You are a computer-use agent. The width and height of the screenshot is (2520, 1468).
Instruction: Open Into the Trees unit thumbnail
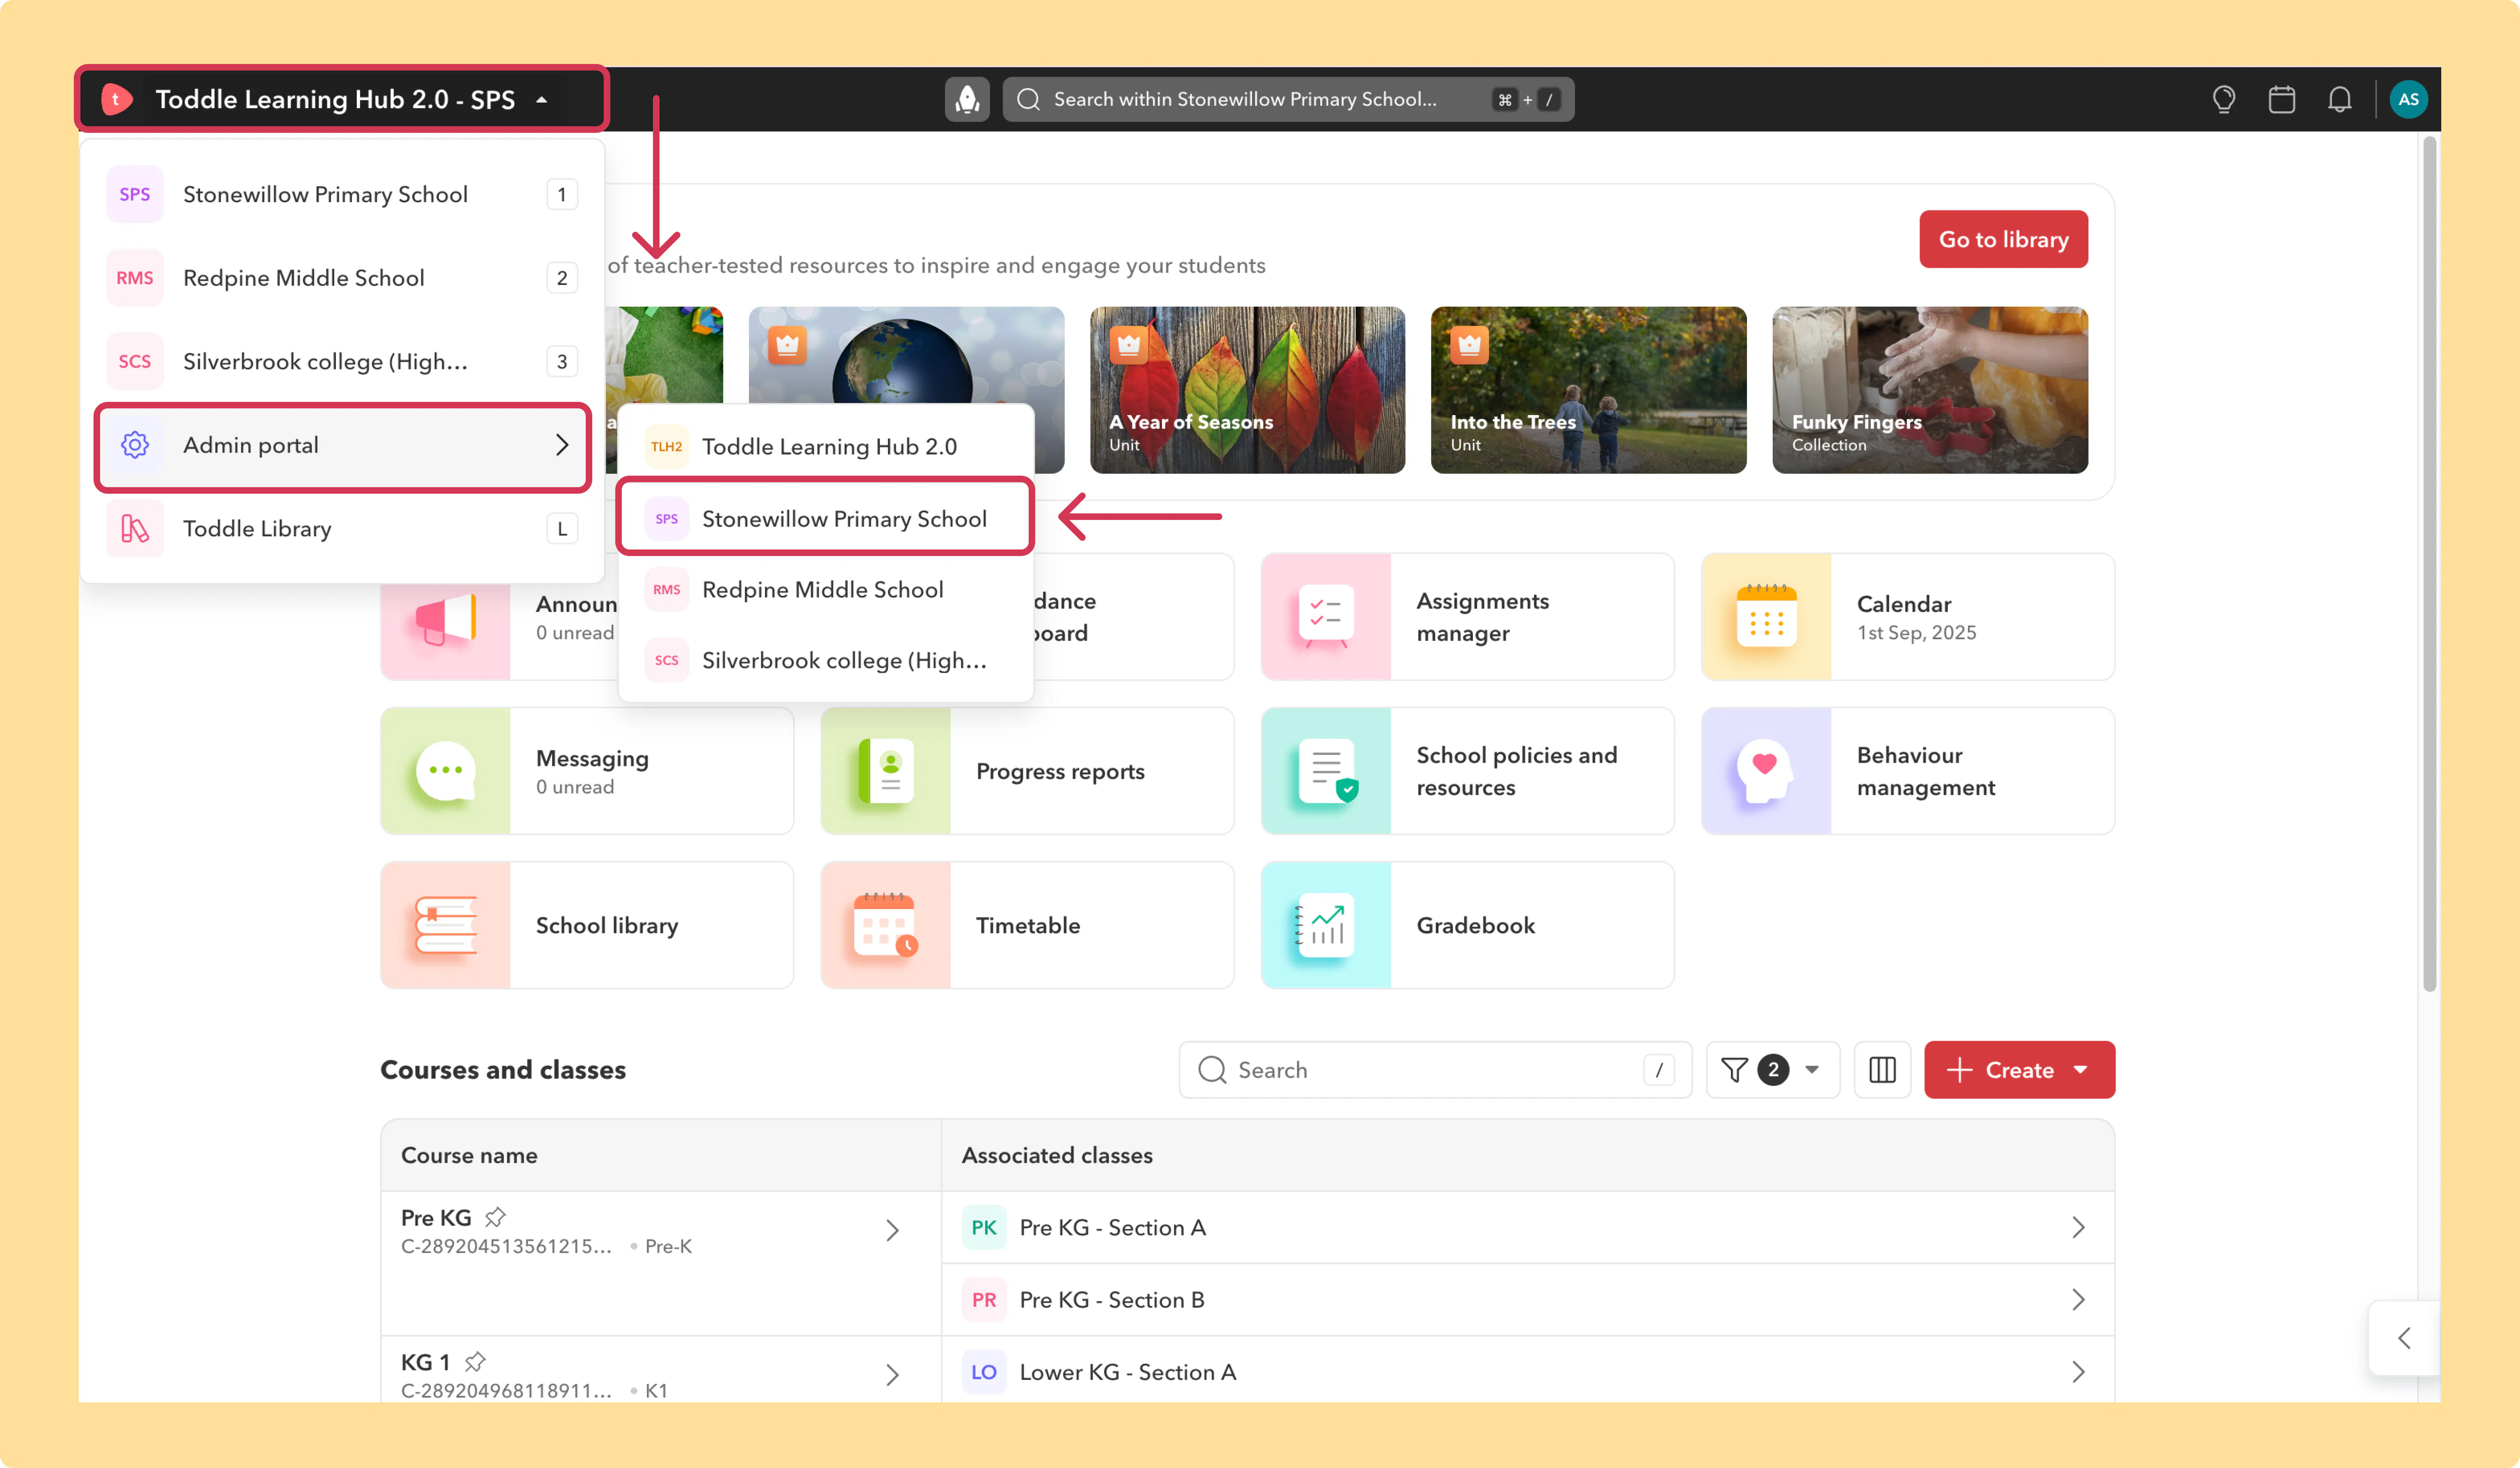(x=1588, y=390)
